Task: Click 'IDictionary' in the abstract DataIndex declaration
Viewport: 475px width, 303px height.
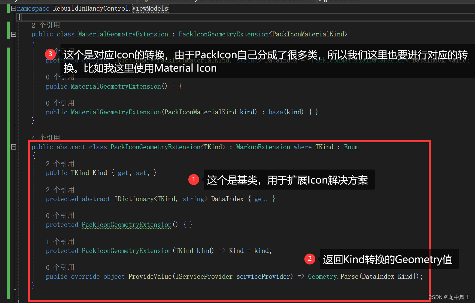Action: click(x=134, y=199)
